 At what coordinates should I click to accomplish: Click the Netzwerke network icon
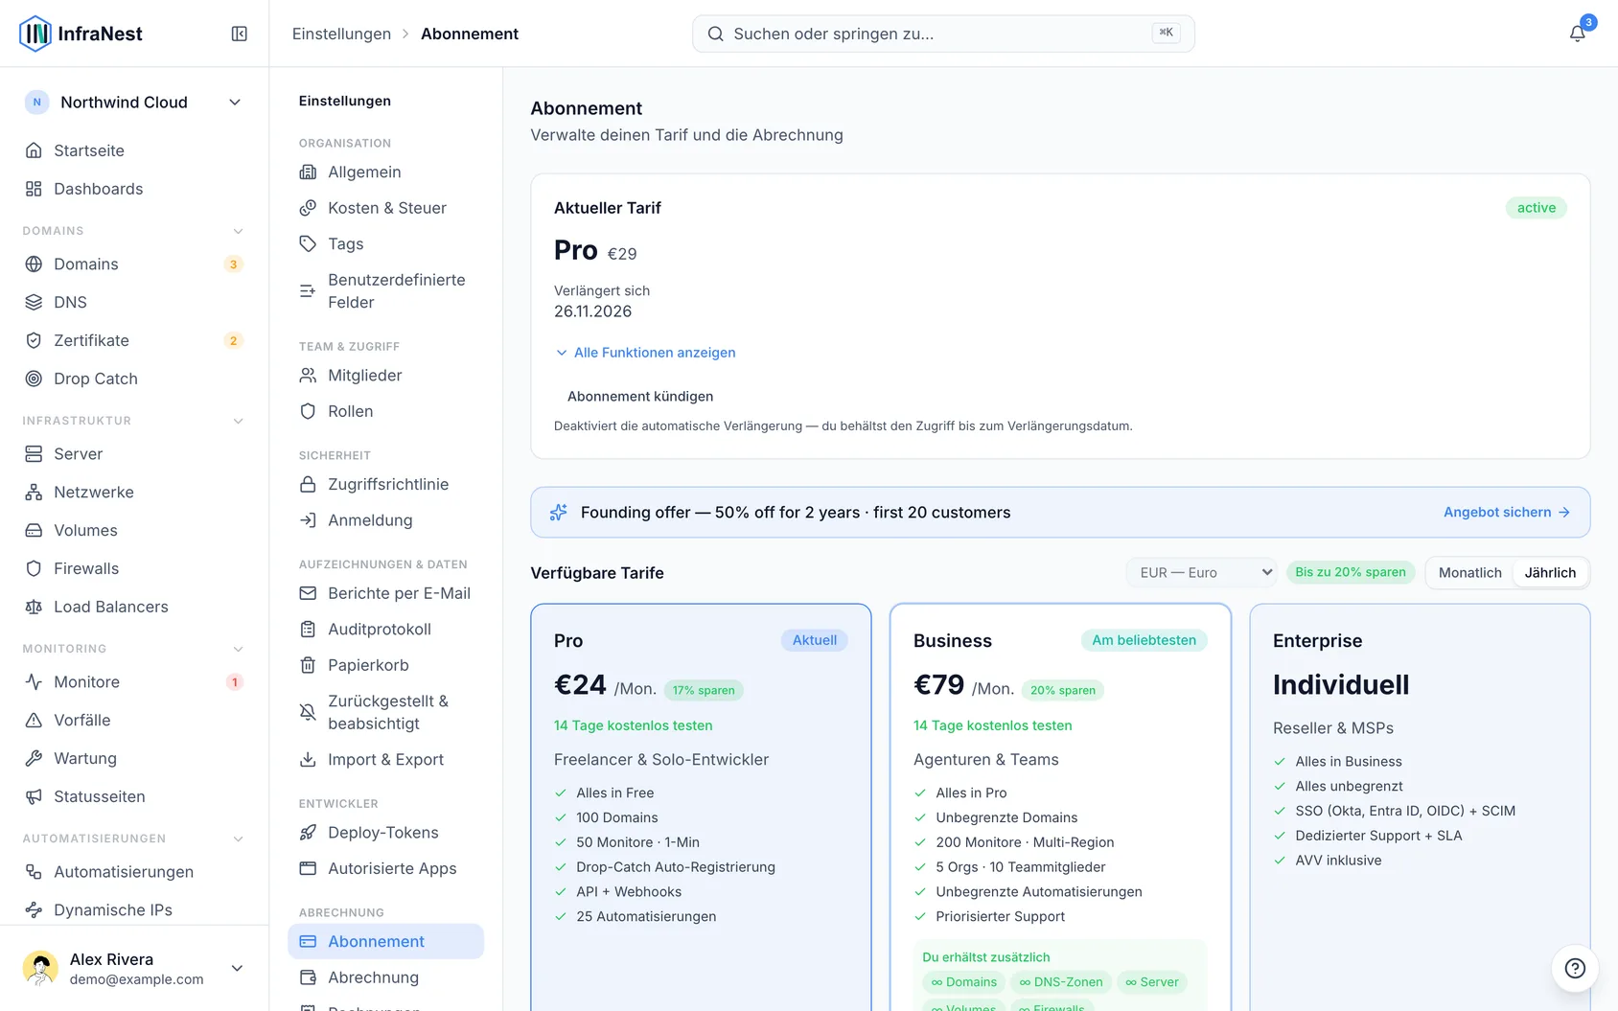click(x=34, y=492)
